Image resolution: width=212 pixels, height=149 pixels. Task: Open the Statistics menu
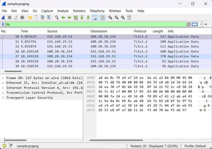(x=79, y=11)
